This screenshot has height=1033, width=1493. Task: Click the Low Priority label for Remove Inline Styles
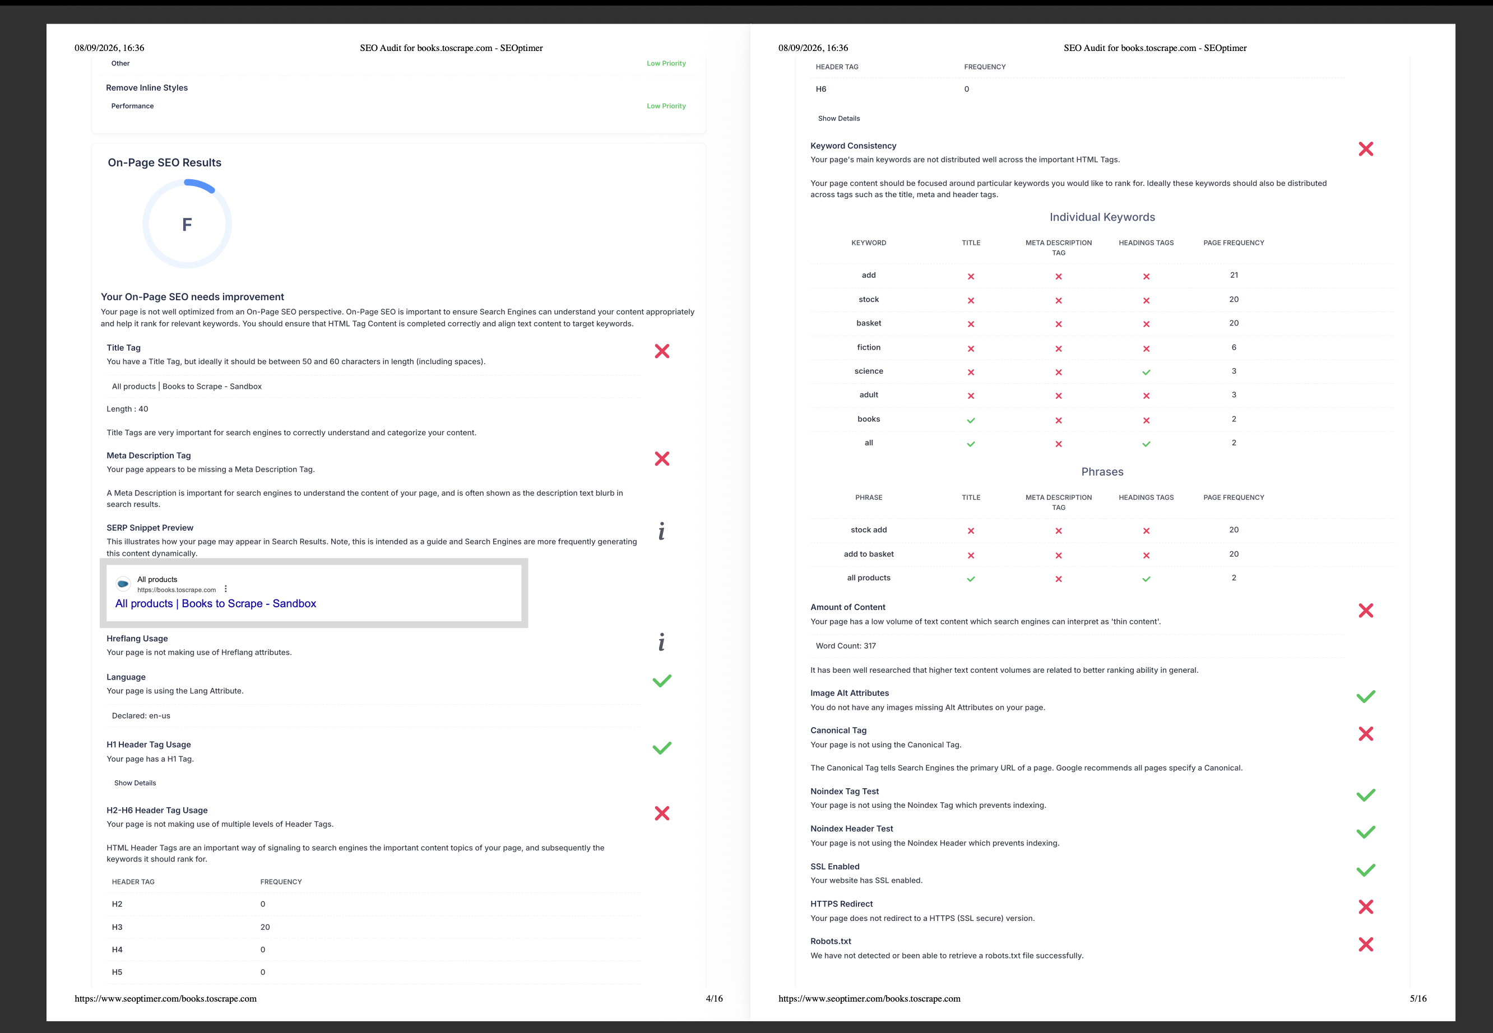tap(666, 106)
